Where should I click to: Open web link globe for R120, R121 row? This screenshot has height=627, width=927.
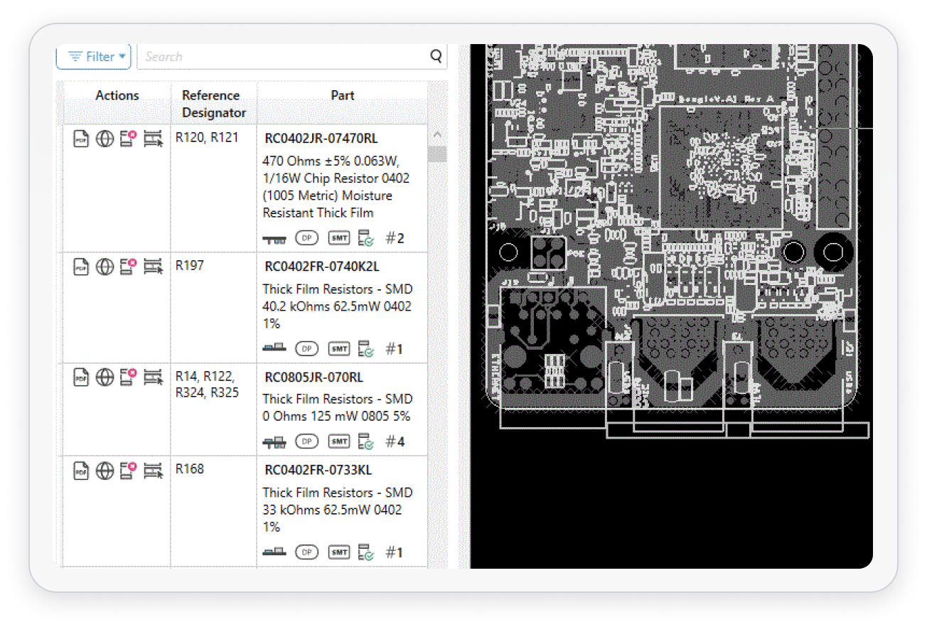[105, 139]
